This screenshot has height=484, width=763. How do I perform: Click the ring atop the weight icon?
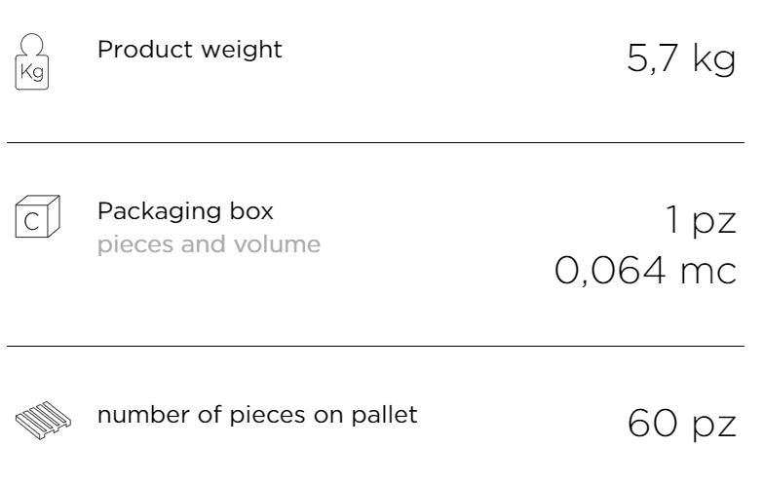[x=32, y=44]
